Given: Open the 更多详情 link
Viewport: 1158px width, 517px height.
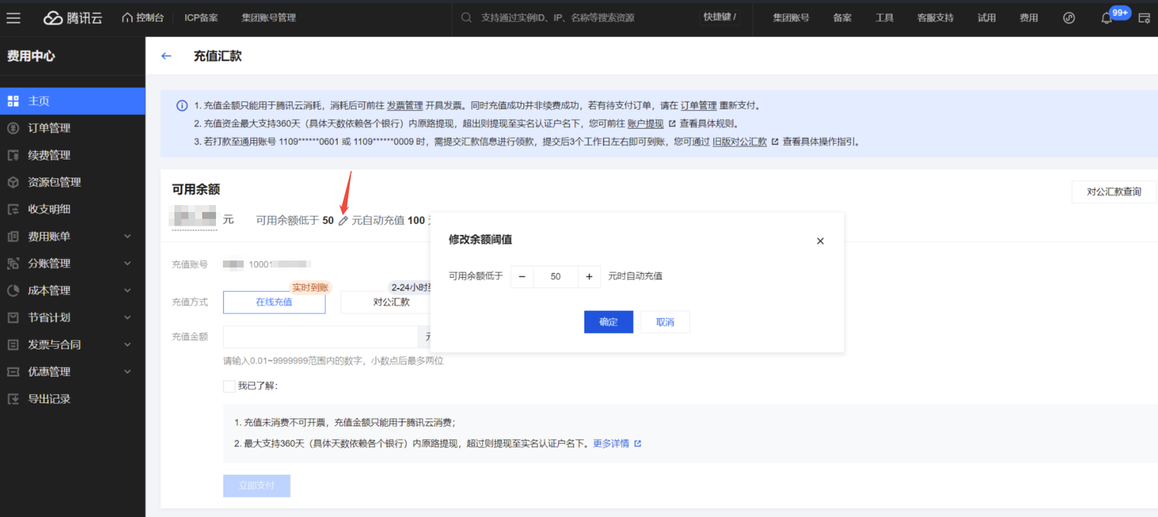Looking at the screenshot, I should pos(611,444).
